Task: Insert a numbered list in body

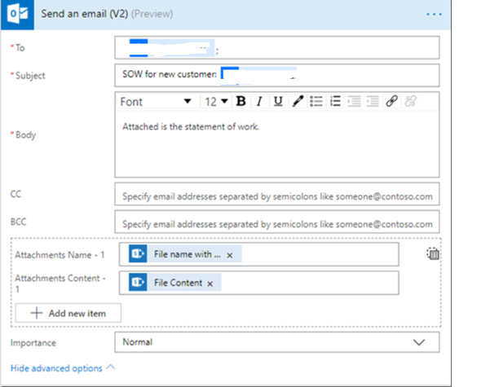Action: (x=335, y=101)
